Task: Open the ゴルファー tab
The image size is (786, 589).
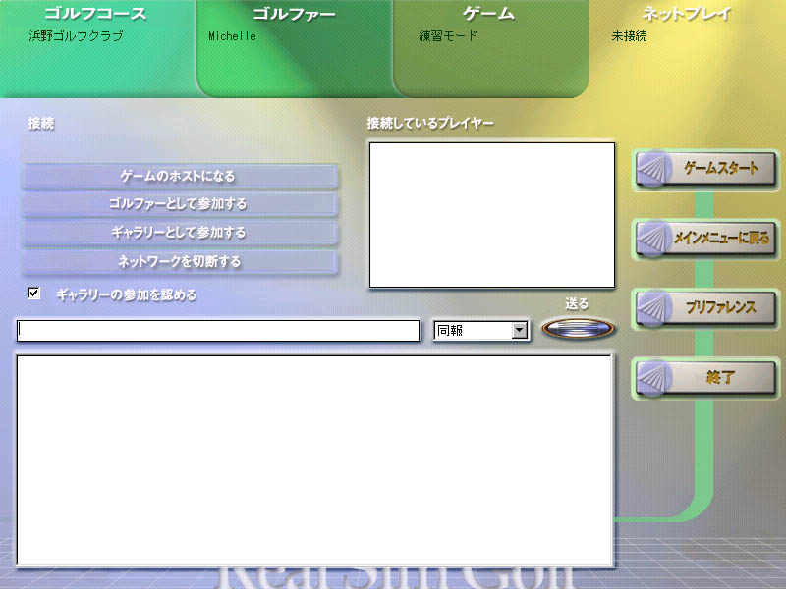Action: (294, 14)
